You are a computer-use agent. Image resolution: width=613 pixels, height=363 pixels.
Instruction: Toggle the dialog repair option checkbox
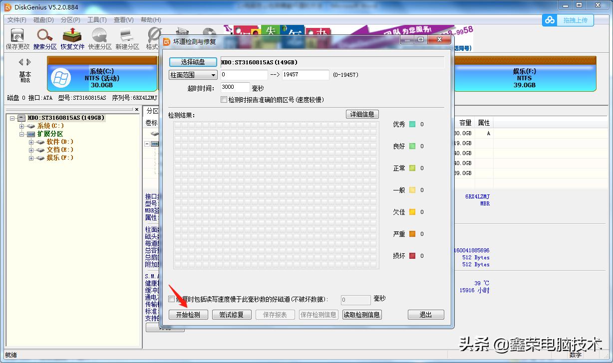tap(172, 299)
